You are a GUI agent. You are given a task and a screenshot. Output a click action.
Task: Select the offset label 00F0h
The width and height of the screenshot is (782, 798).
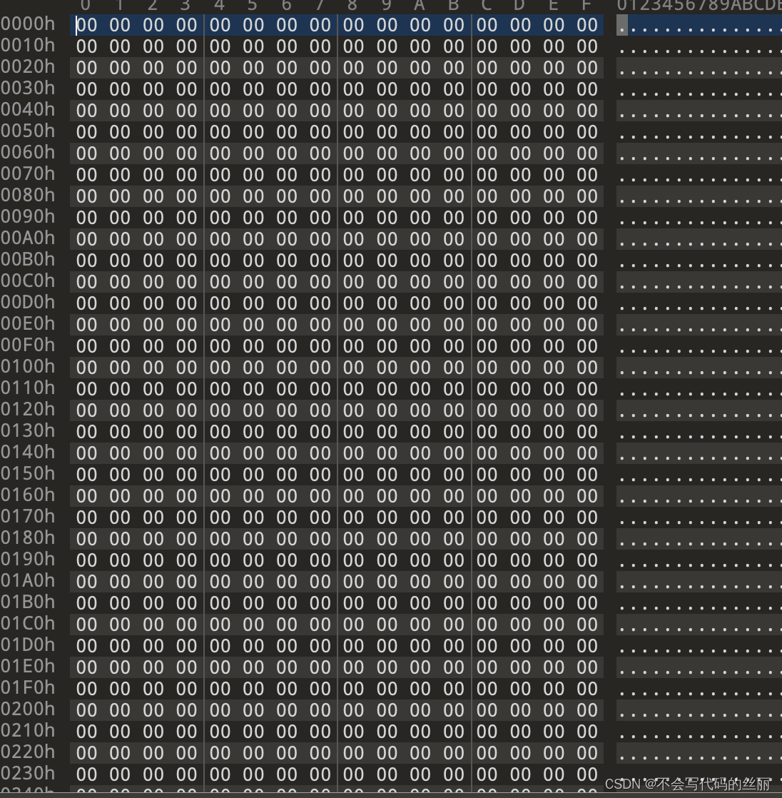coord(28,345)
